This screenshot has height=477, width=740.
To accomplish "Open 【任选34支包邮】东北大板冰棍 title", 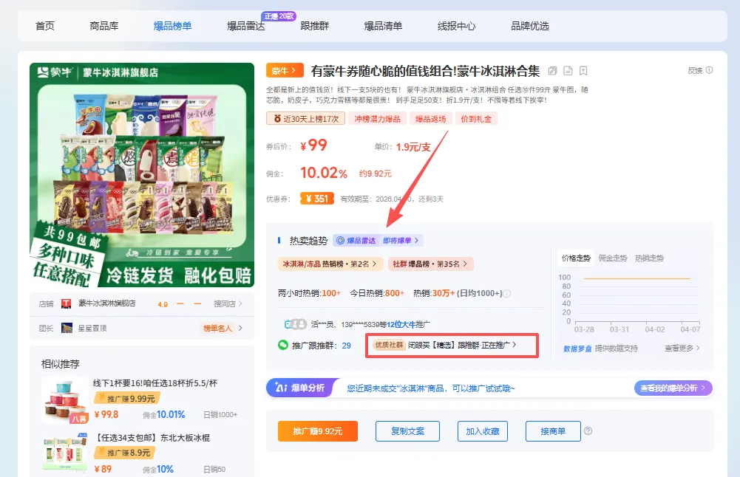I will 152,438.
